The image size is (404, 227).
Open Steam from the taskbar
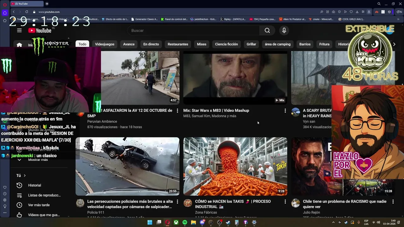228,222
